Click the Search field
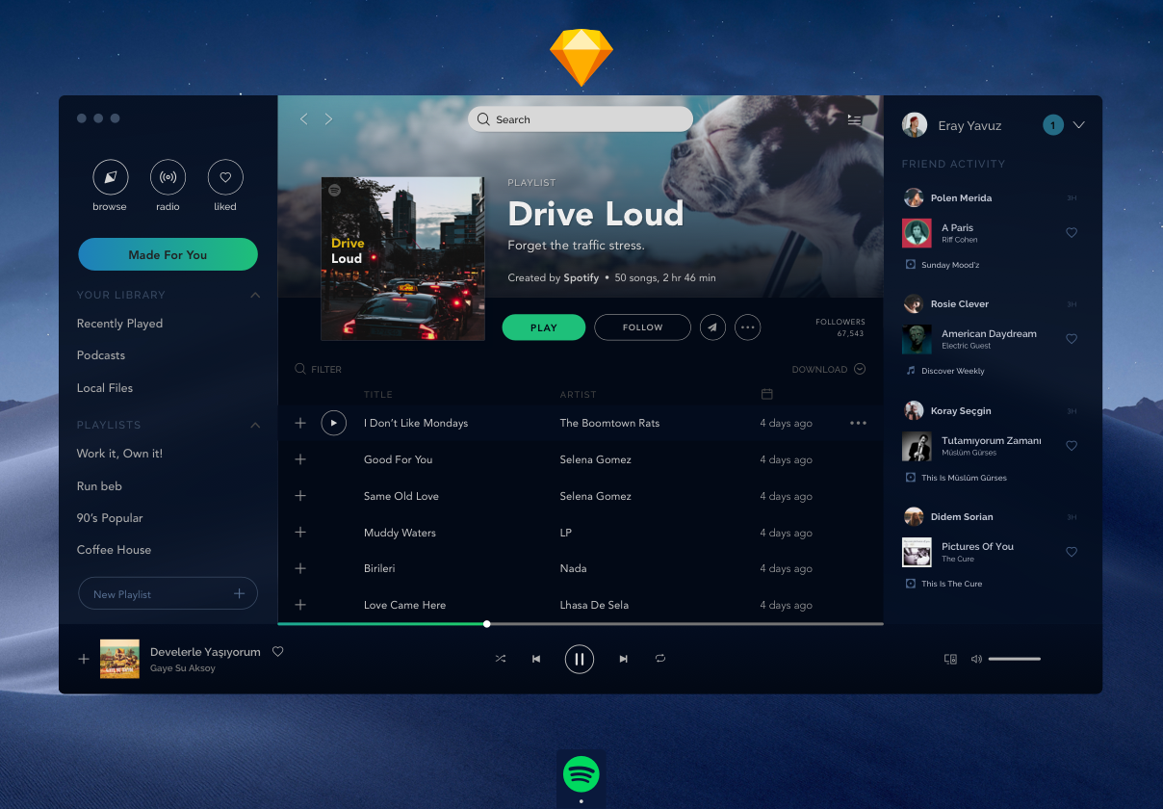Viewport: 1163px width, 809px height. click(581, 119)
